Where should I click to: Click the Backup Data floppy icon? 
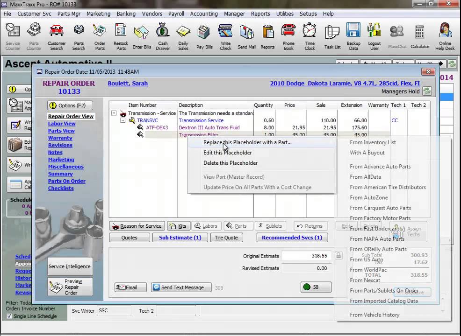pos(353,36)
